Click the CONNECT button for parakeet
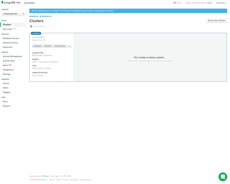230x184 pixels. click(x=37, y=46)
